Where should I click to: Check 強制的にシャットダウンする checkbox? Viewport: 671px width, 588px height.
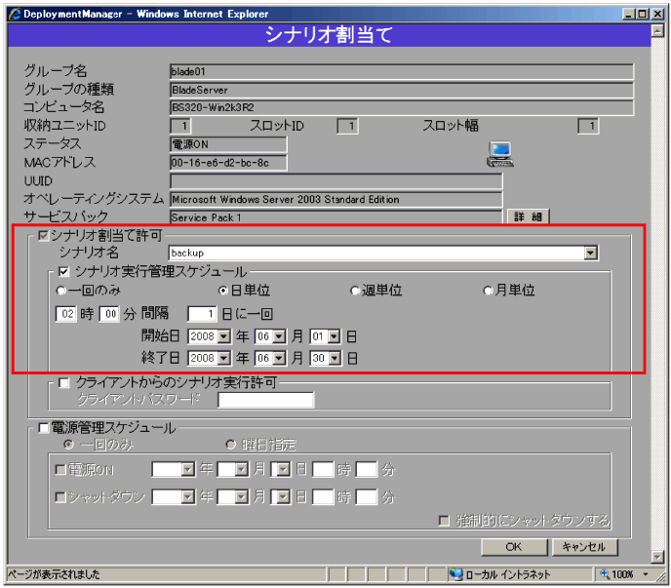tap(444, 521)
